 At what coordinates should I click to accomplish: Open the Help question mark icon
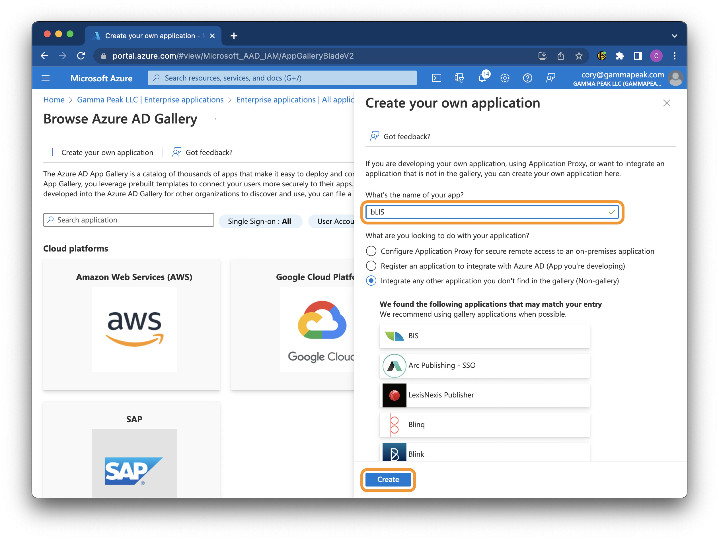pyautogui.click(x=527, y=78)
